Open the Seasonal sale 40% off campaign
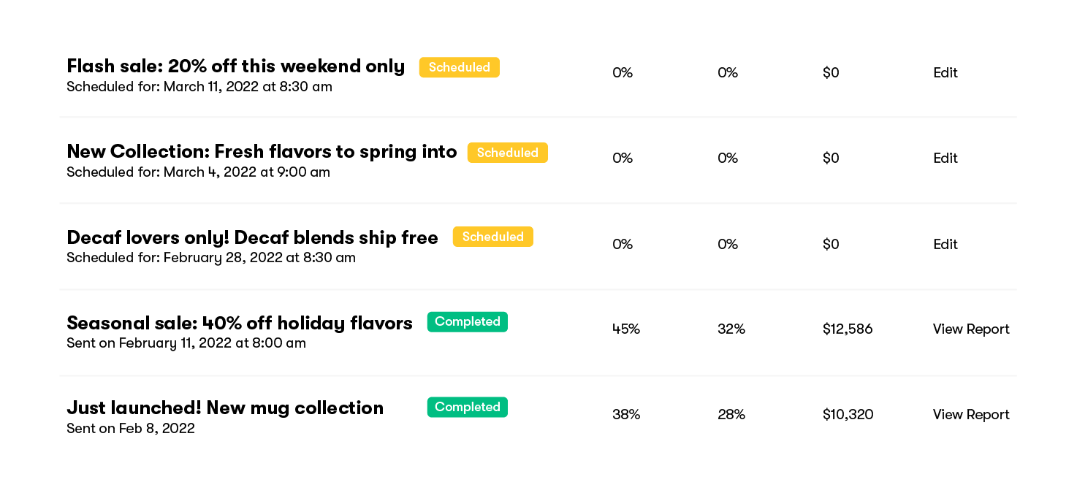The width and height of the screenshot is (1077, 493). [240, 323]
